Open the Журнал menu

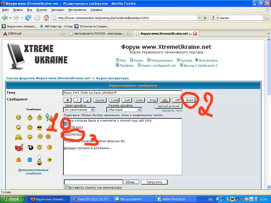(x=42, y=10)
